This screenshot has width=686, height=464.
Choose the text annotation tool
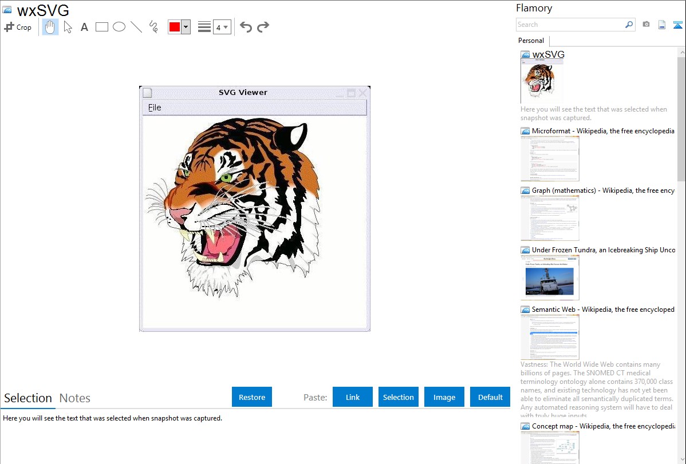(x=84, y=27)
